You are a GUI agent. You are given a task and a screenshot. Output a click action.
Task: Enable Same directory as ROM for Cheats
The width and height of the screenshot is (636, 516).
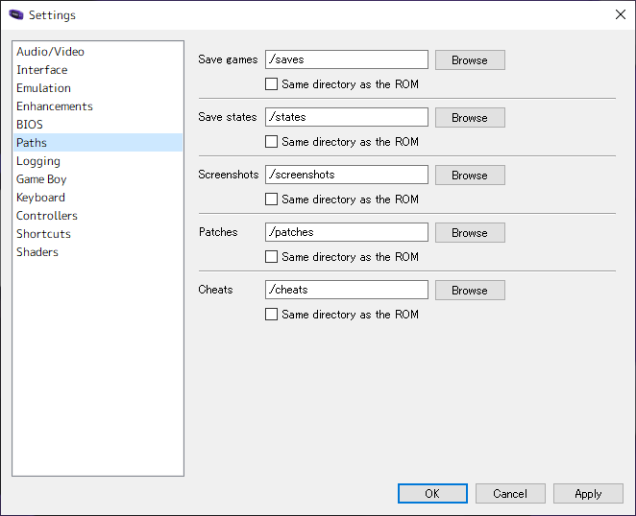271,315
